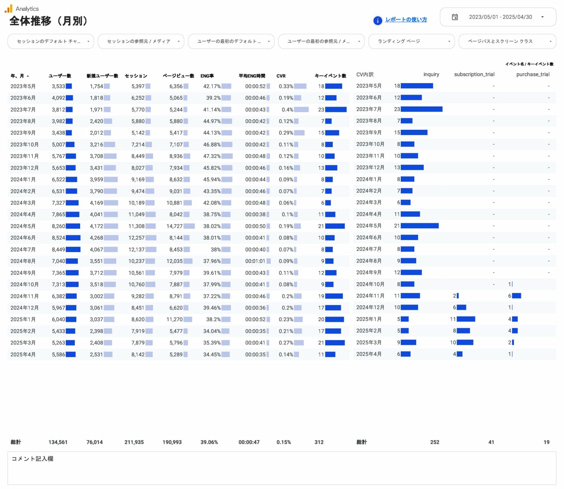This screenshot has width=564, height=489.
Task: Open the date range 2023/05/01 - 2025/04/30 dropdown
Action: [x=500, y=17]
